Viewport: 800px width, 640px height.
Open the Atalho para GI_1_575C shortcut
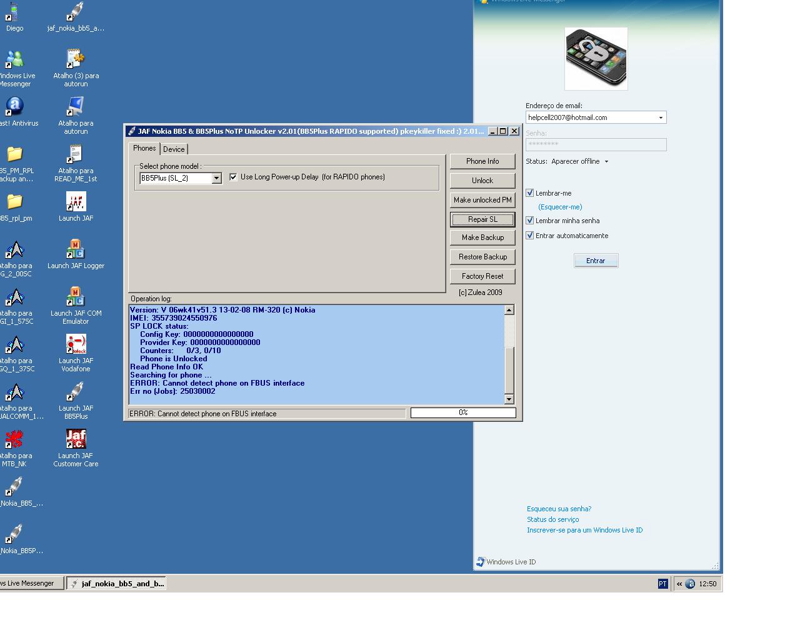point(15,306)
